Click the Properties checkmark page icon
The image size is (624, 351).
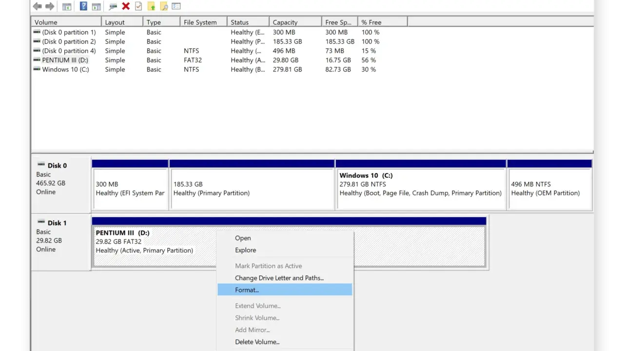click(138, 6)
